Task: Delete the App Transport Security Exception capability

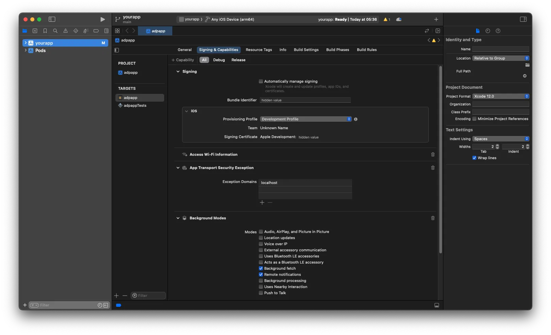Action: (x=433, y=168)
